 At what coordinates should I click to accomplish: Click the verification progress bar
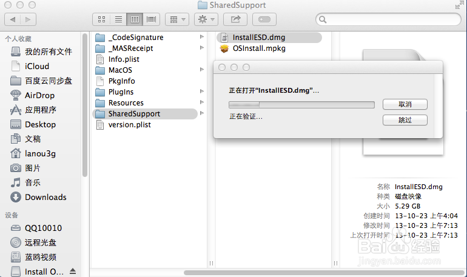(x=301, y=105)
